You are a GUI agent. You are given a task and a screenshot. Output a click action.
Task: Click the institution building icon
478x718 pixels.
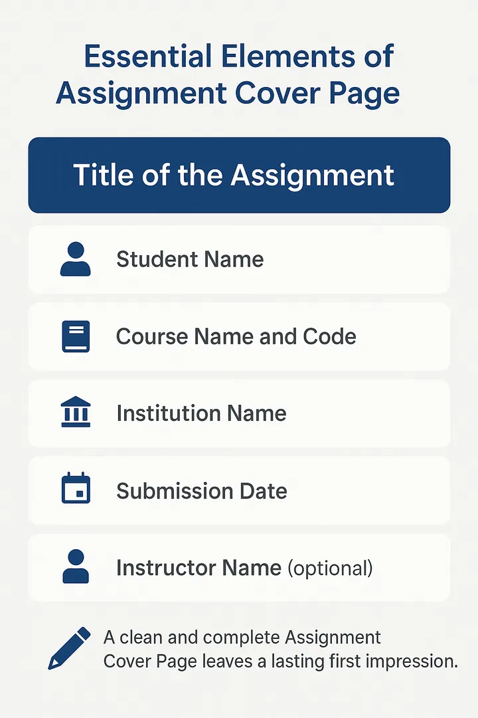[x=76, y=412]
